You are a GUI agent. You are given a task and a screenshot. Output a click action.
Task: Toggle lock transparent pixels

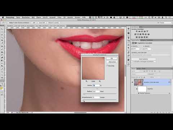point(137,77)
